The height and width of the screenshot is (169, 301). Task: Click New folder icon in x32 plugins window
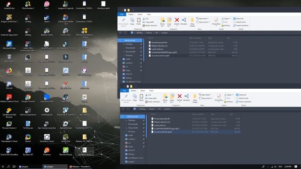click(x=195, y=99)
